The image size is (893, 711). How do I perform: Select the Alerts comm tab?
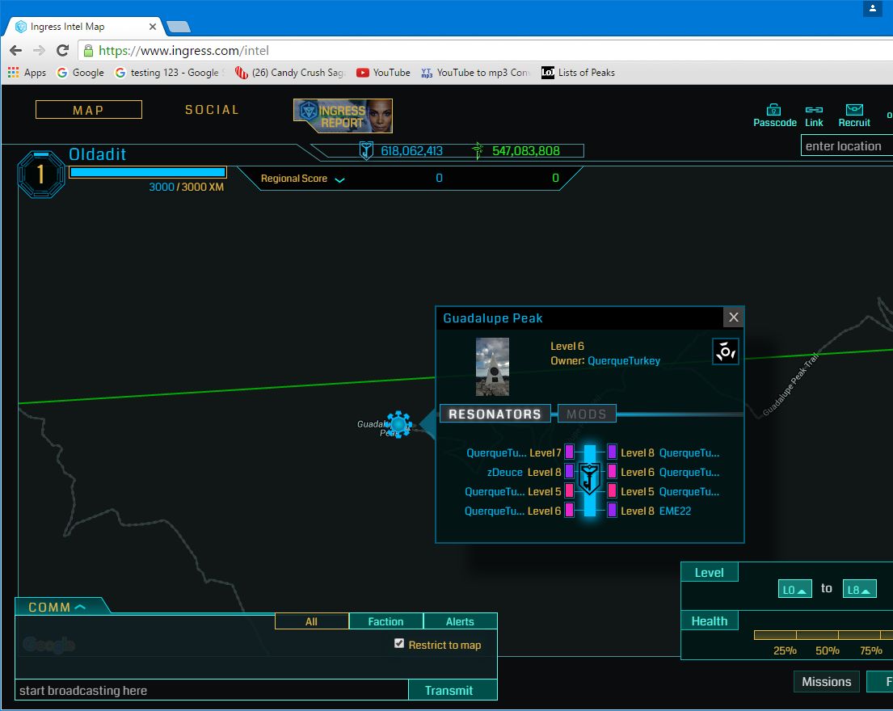[x=460, y=621]
